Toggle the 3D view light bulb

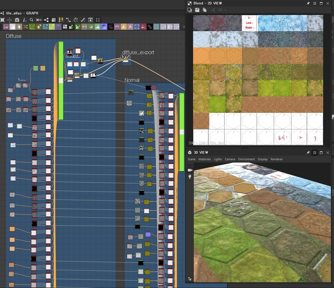(x=190, y=177)
